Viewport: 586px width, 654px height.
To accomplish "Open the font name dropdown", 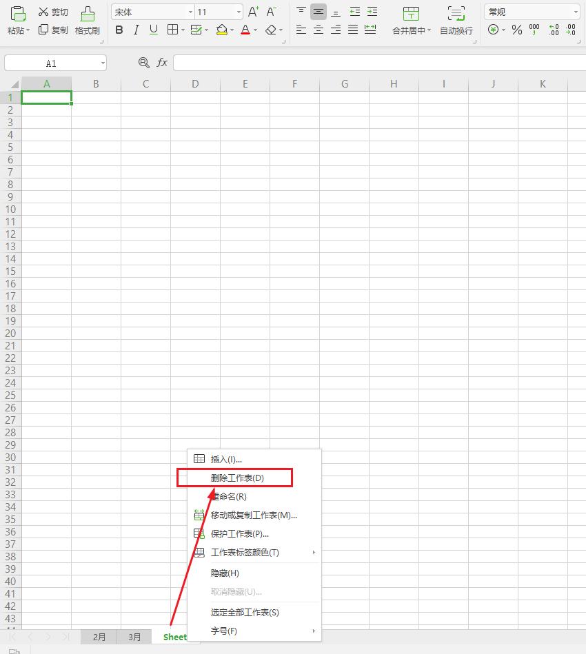I will (x=190, y=12).
